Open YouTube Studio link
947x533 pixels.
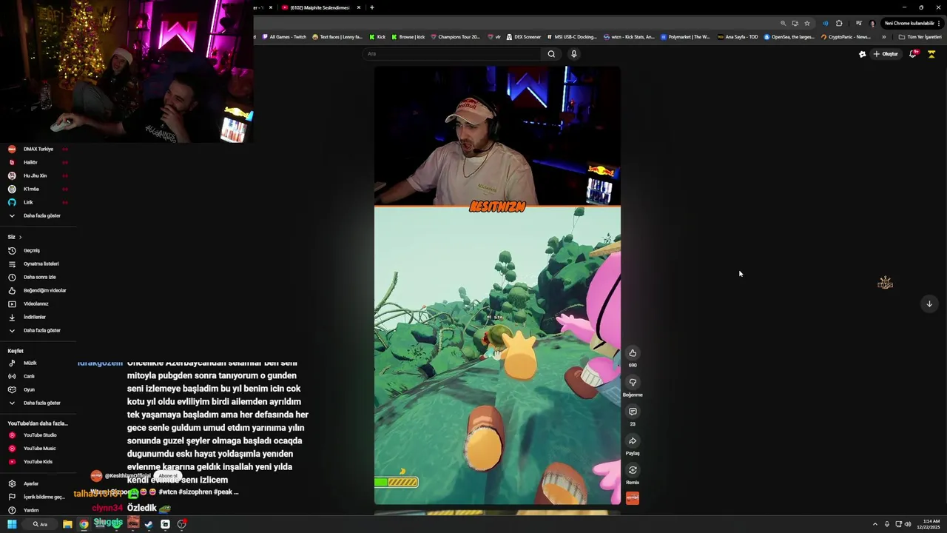(38, 435)
